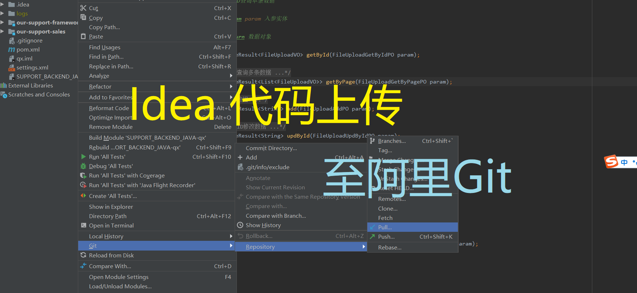Select Open Module Settings
The width and height of the screenshot is (637, 293).
[x=157, y=277]
